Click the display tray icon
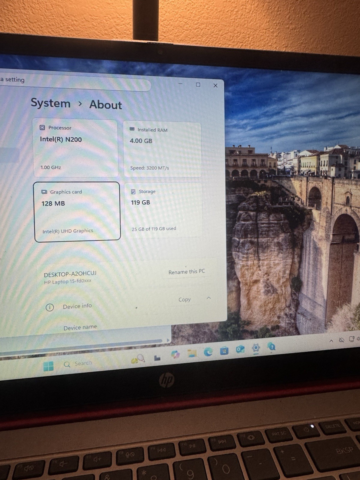360x480 pixels. tap(352, 339)
